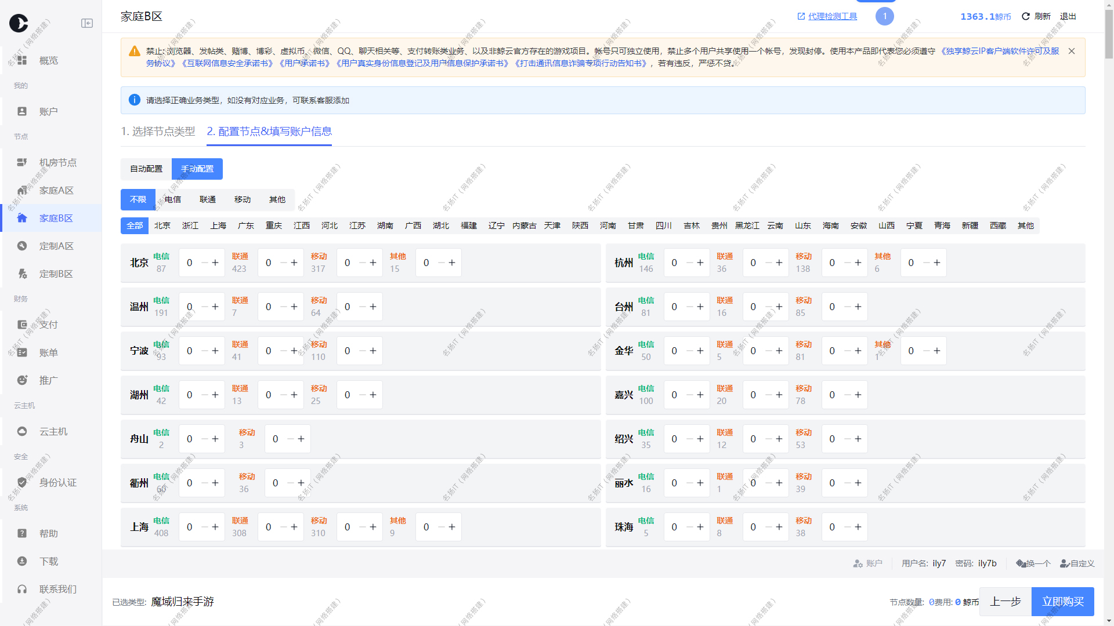
Task: Click 立即购买 button
Action: click(x=1062, y=602)
